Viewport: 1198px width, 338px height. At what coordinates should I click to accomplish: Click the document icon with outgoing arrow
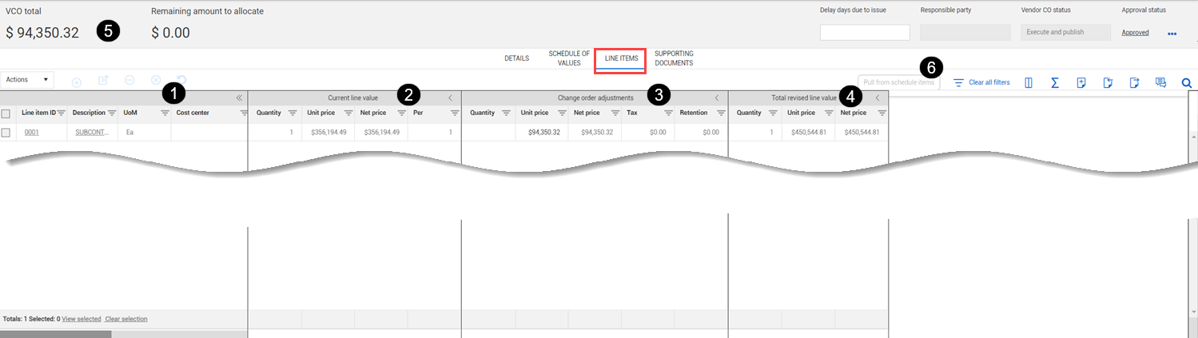[1134, 82]
